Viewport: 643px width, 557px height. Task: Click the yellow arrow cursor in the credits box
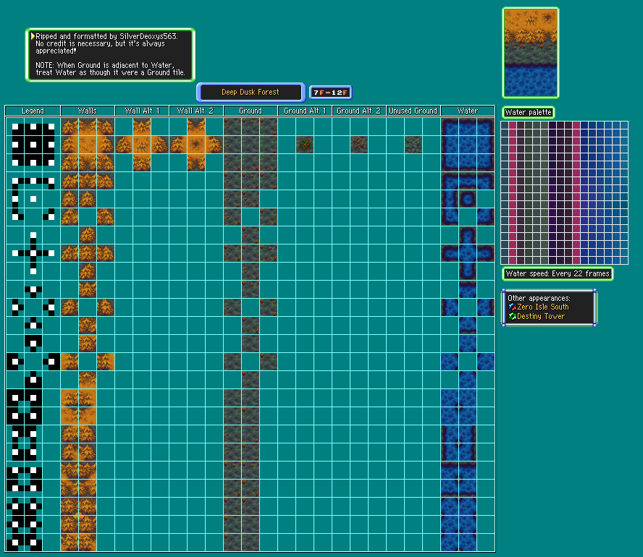[33, 36]
